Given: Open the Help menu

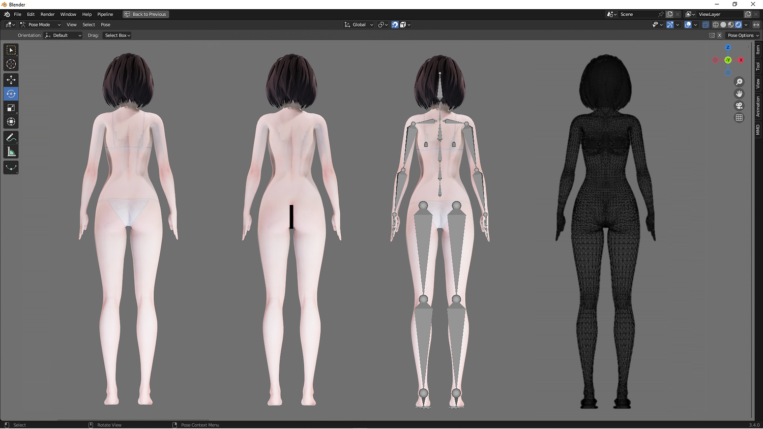Looking at the screenshot, I should coord(87,14).
